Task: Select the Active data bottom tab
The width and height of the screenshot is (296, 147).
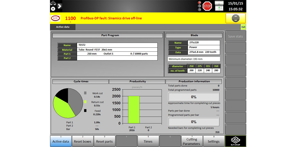Action: click(61, 141)
